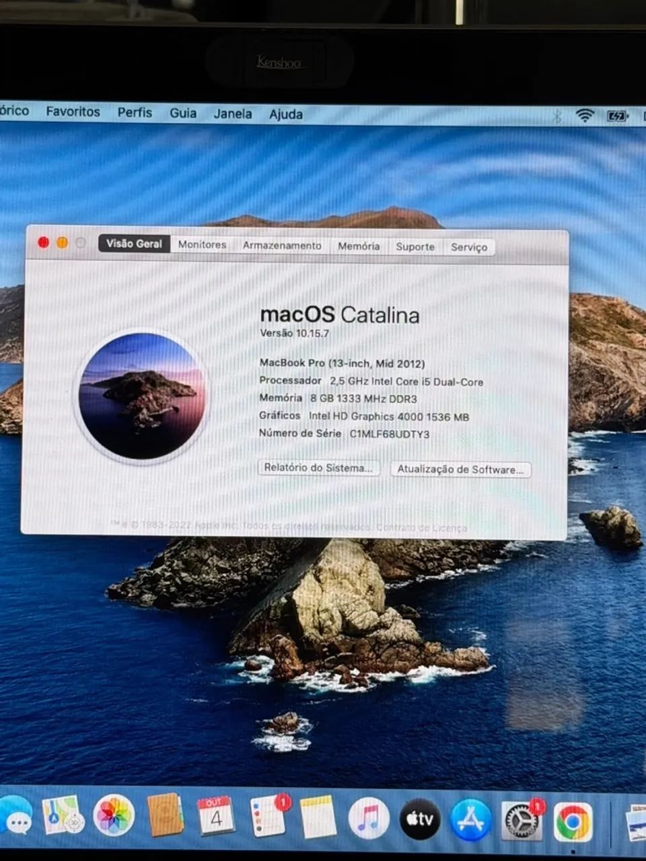Image resolution: width=646 pixels, height=861 pixels.
Task: Click MacBook Pro (13-inch, Mid 2012) text
Action: (x=343, y=363)
